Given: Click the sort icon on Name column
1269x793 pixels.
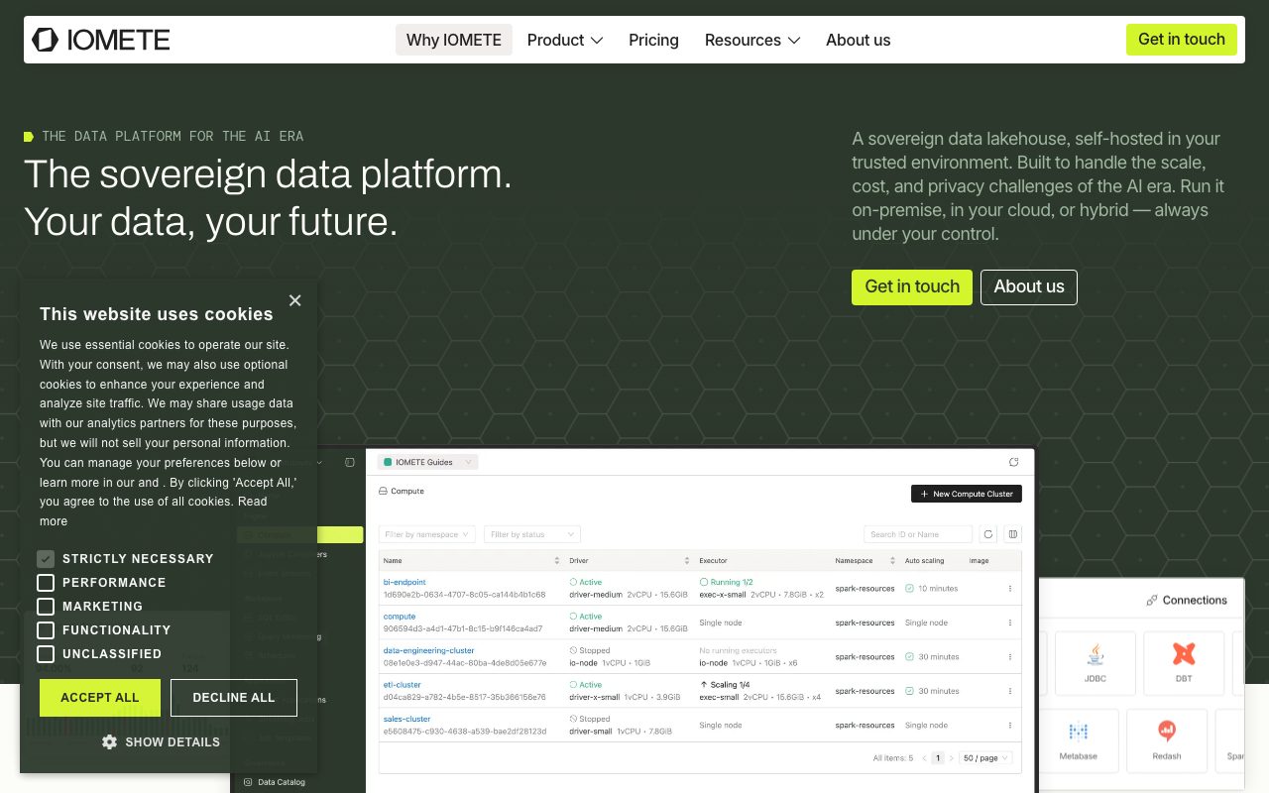Looking at the screenshot, I should 556,561.
